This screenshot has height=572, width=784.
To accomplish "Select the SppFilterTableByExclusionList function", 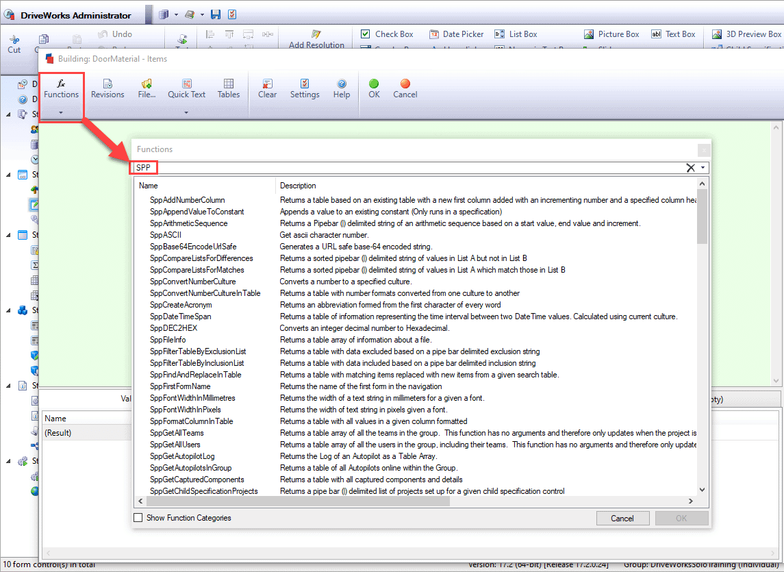I will [x=198, y=351].
